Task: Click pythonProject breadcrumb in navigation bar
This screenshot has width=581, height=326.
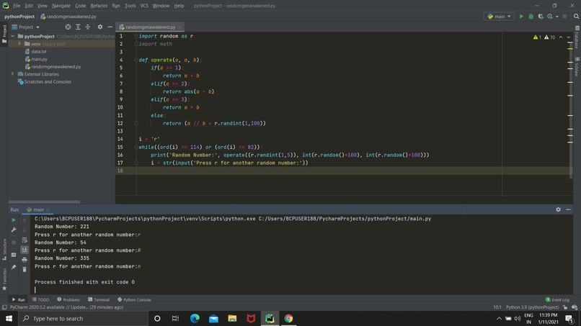Action: [19, 17]
